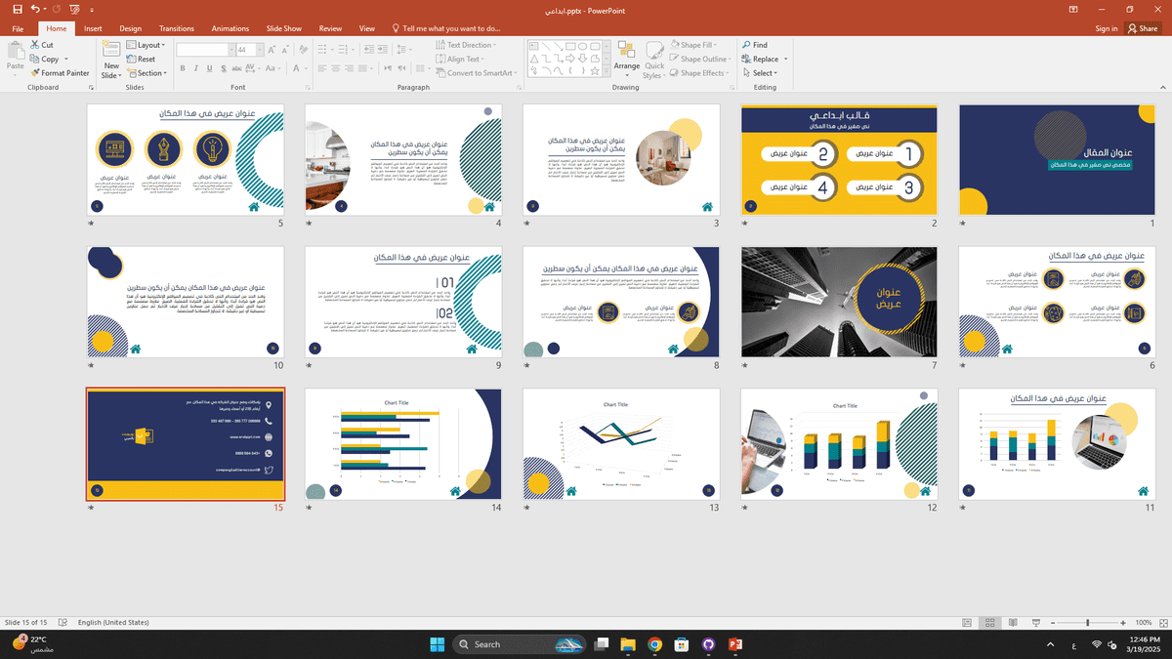Switch to the Design ribbon tab

tap(130, 28)
